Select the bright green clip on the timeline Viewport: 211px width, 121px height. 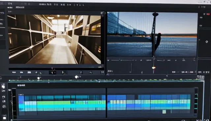click(x=54, y=103)
